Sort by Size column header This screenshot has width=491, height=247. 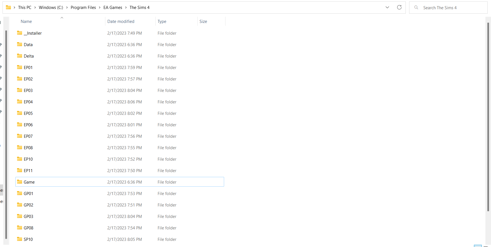click(203, 22)
